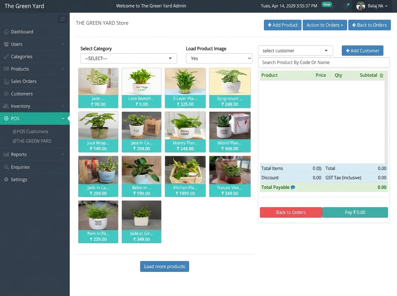Click the Dashboard home icon in sidebar
The height and width of the screenshot is (296, 397).
[x=6, y=32]
